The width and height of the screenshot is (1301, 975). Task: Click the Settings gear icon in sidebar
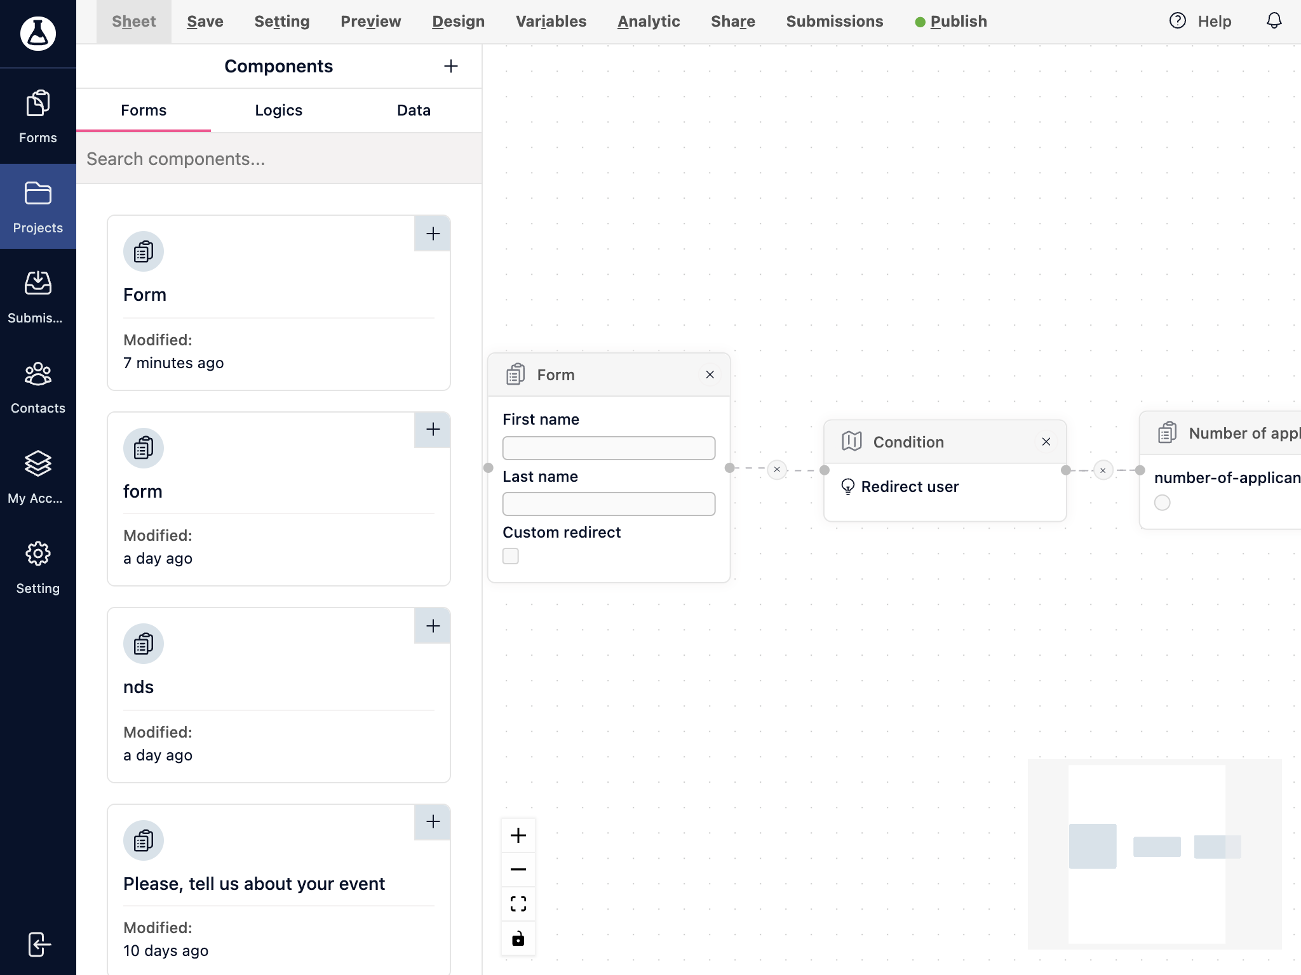[x=39, y=553]
